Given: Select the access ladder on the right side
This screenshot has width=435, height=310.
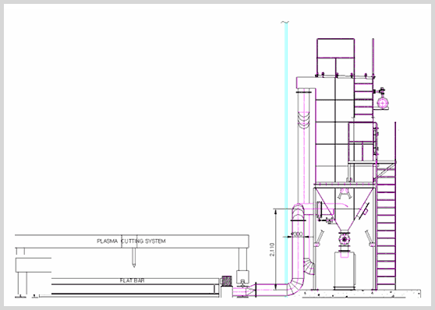Looking at the screenshot, I should click(x=386, y=226).
